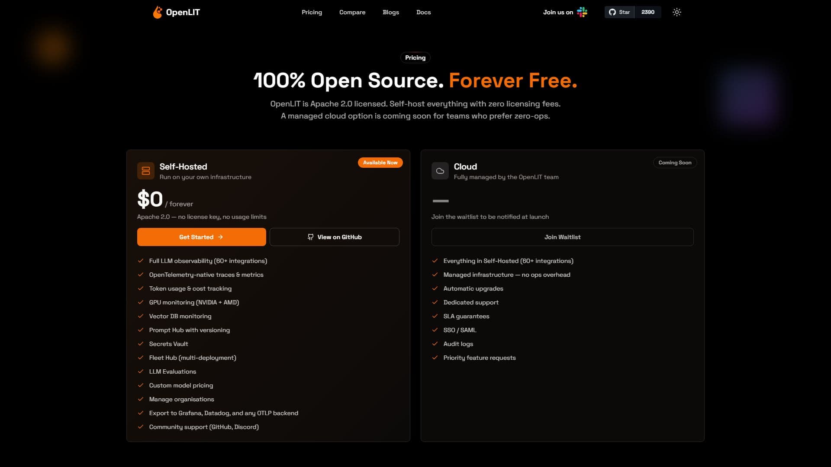Click the Self-Hosted plan title

pyautogui.click(x=183, y=166)
